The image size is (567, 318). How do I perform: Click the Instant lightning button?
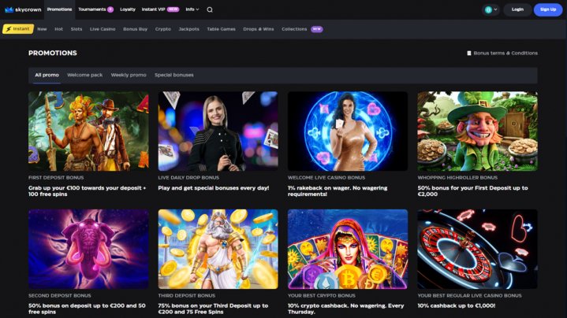point(18,29)
